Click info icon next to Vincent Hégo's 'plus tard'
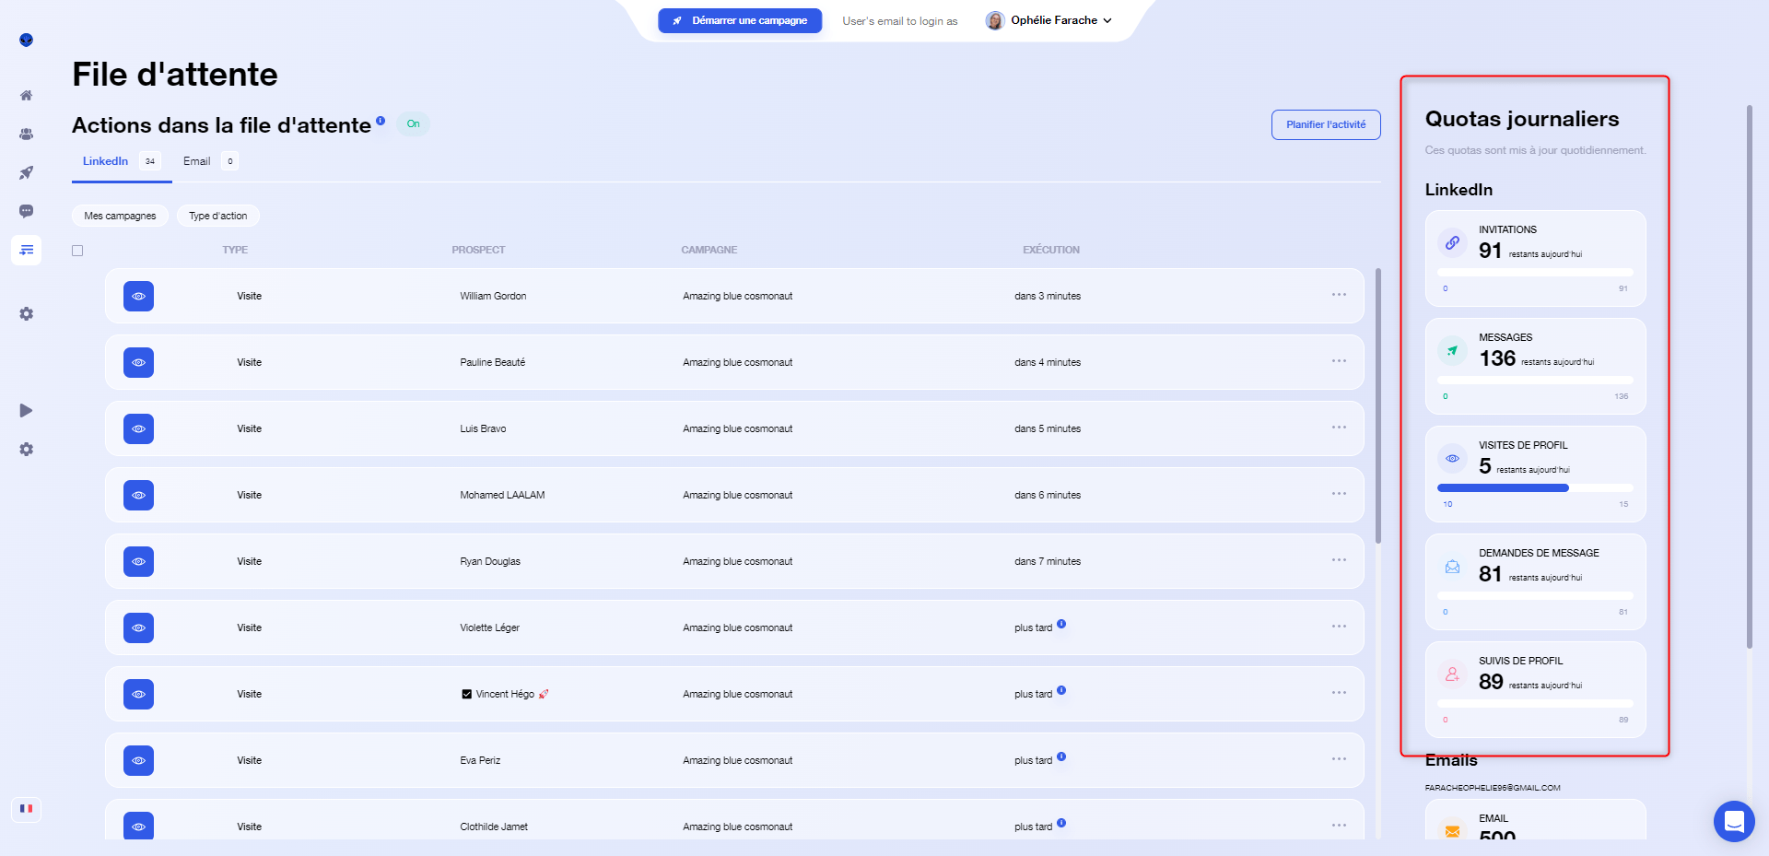This screenshot has height=856, width=1769. [x=1061, y=690]
